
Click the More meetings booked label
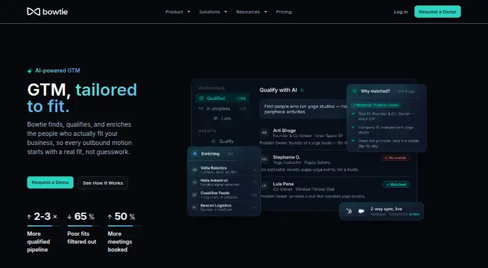point(120,242)
